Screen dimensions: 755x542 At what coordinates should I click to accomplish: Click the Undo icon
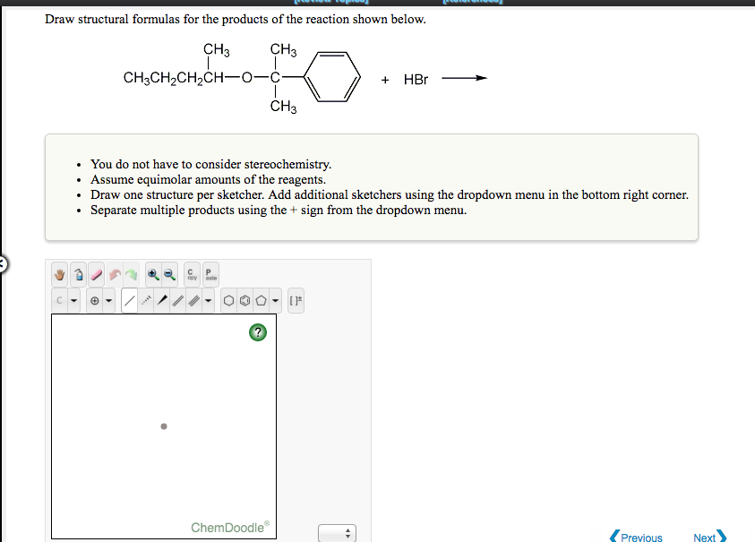[x=115, y=275]
